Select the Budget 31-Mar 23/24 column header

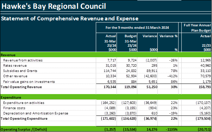click(131, 42)
